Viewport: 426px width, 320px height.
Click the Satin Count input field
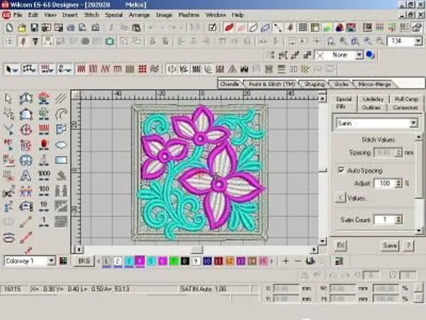385,220
